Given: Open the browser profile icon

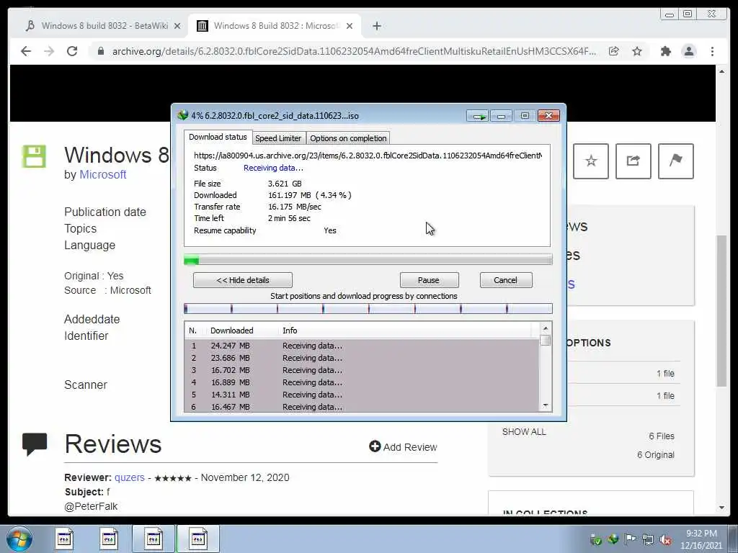Looking at the screenshot, I should click(x=688, y=51).
